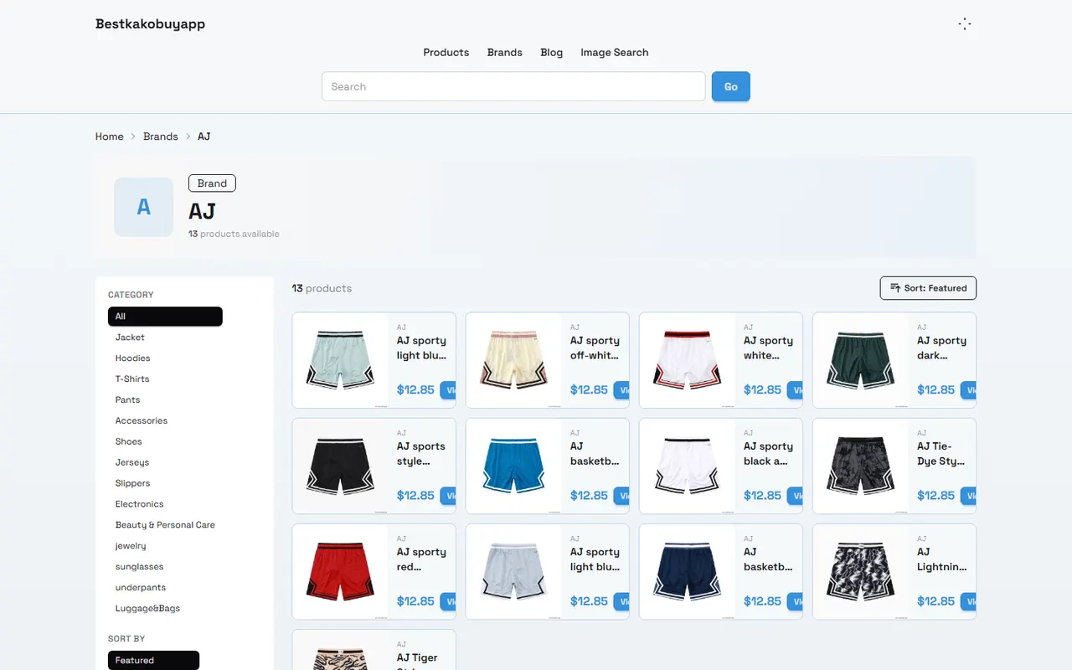
Task: Click the black tie-dye shorts image
Action: coord(860,466)
